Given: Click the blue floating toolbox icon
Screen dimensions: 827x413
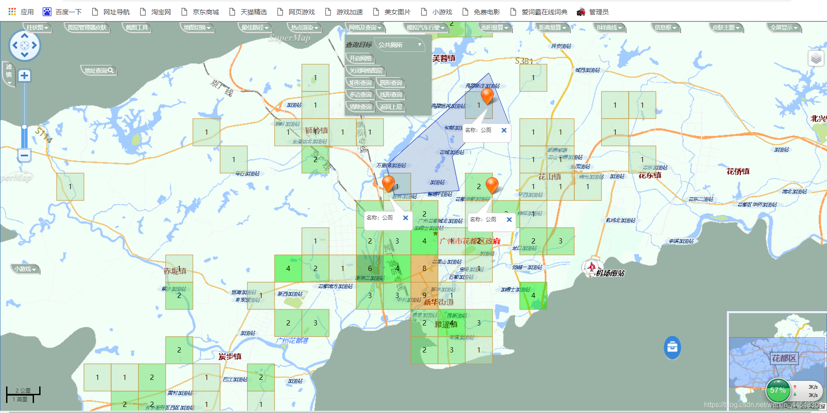Looking at the screenshot, I should [x=672, y=347].
